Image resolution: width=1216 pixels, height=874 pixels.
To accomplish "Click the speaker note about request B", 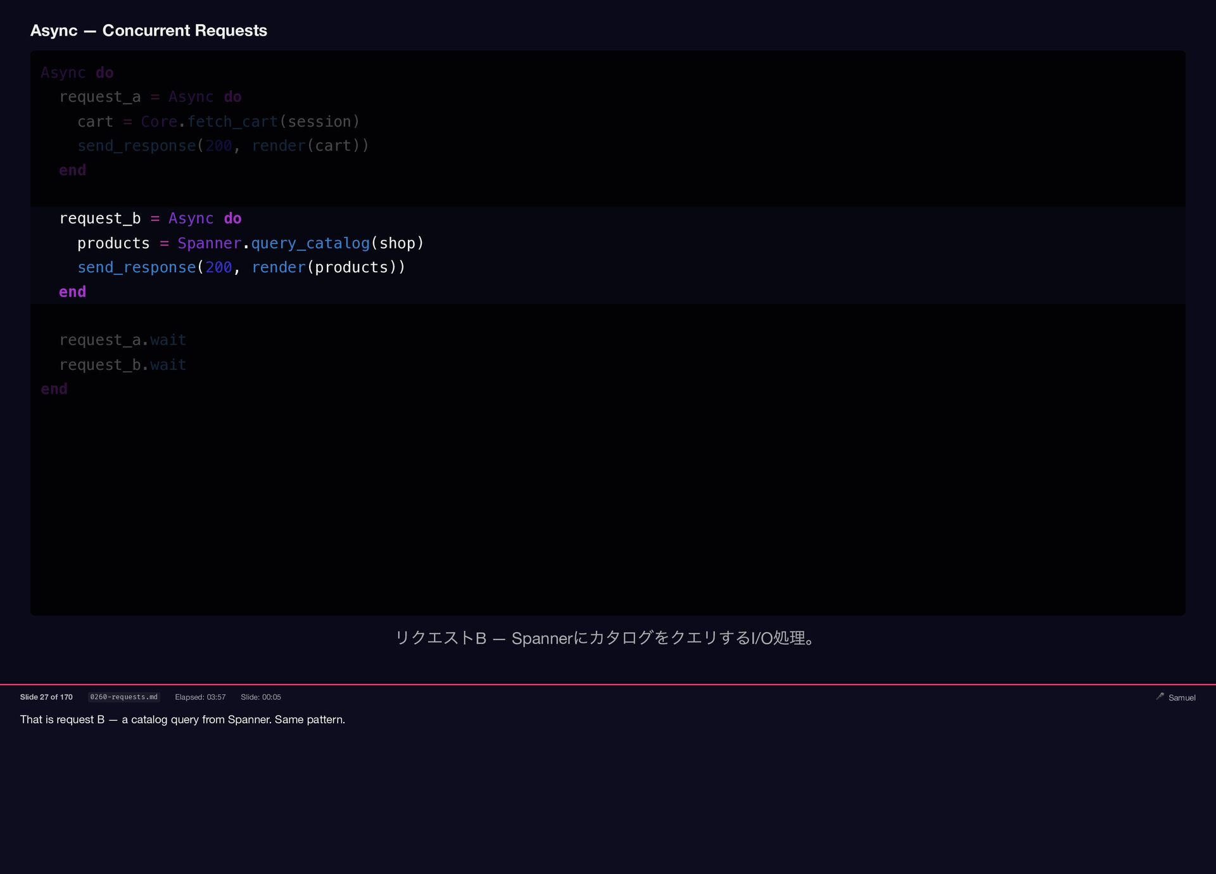I will [x=182, y=719].
